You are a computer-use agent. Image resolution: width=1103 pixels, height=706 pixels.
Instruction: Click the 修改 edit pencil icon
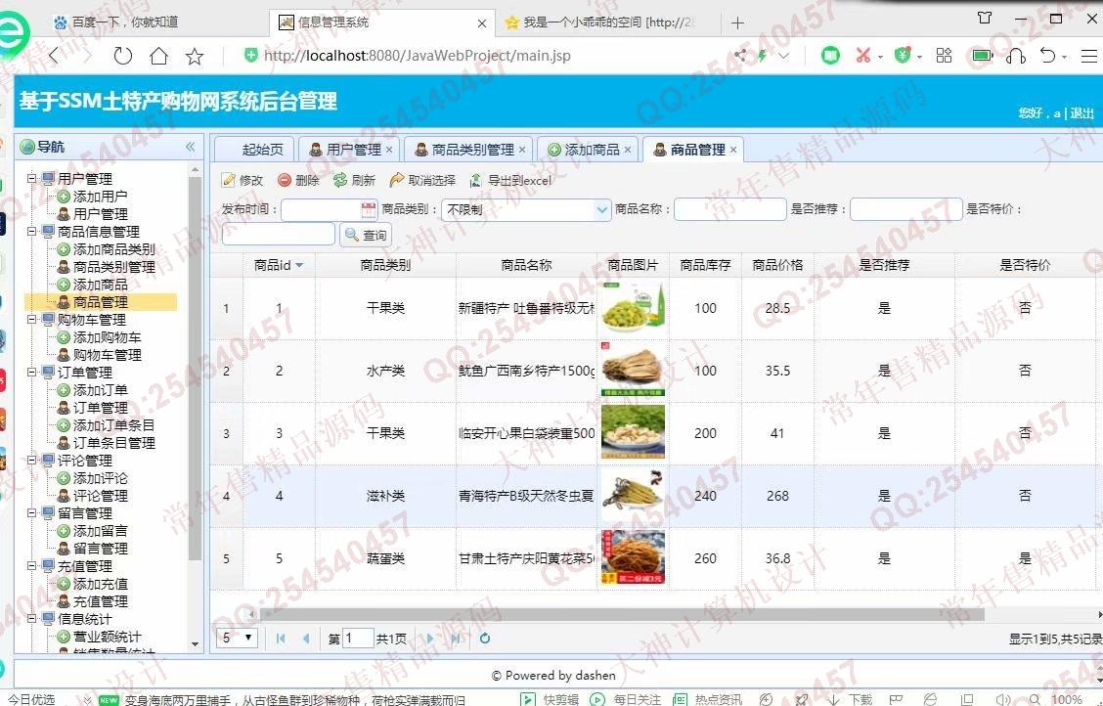coord(229,180)
